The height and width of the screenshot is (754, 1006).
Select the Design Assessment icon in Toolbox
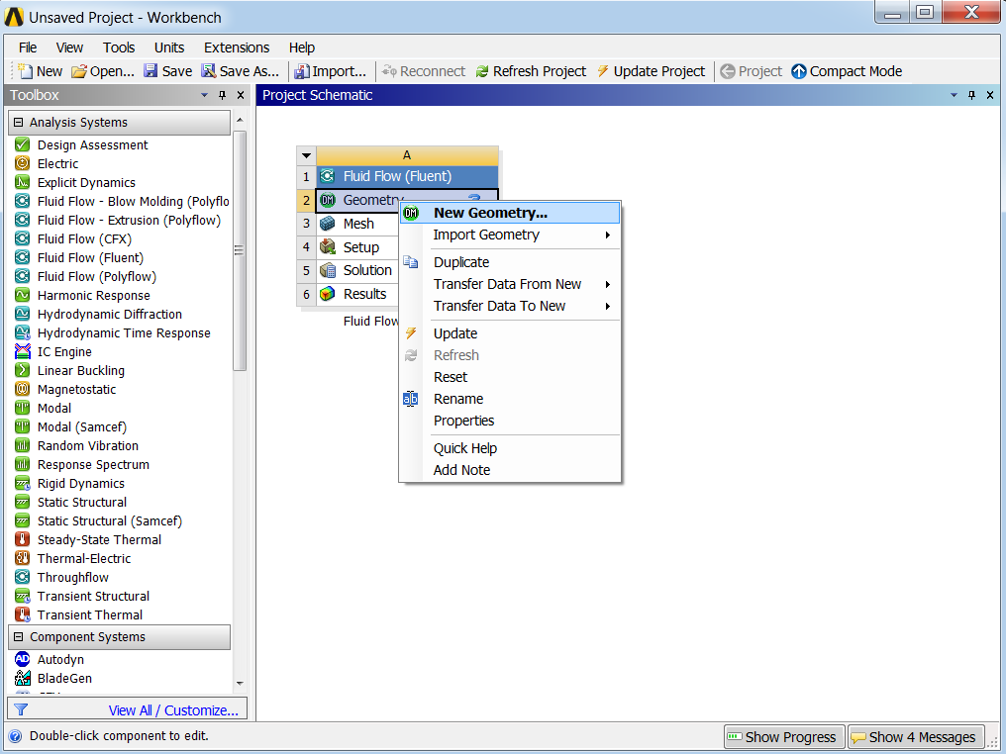click(23, 144)
